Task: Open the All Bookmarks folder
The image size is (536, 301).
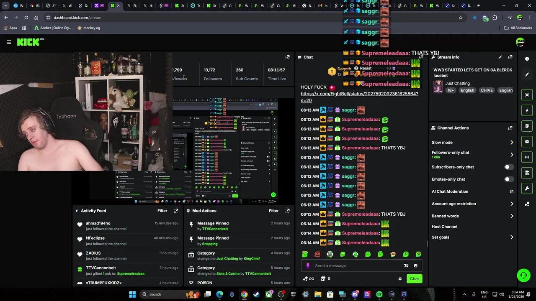Action: [x=518, y=28]
